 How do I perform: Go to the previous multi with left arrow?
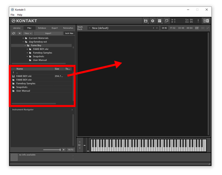click(x=153, y=28)
